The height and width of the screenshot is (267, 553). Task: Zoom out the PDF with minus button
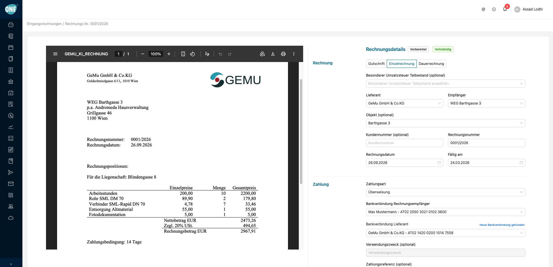(143, 54)
